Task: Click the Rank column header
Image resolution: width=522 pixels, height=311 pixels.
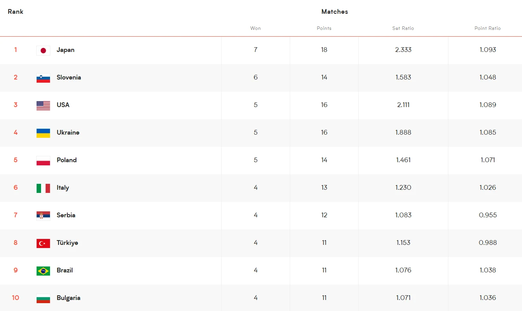Action: 15,12
